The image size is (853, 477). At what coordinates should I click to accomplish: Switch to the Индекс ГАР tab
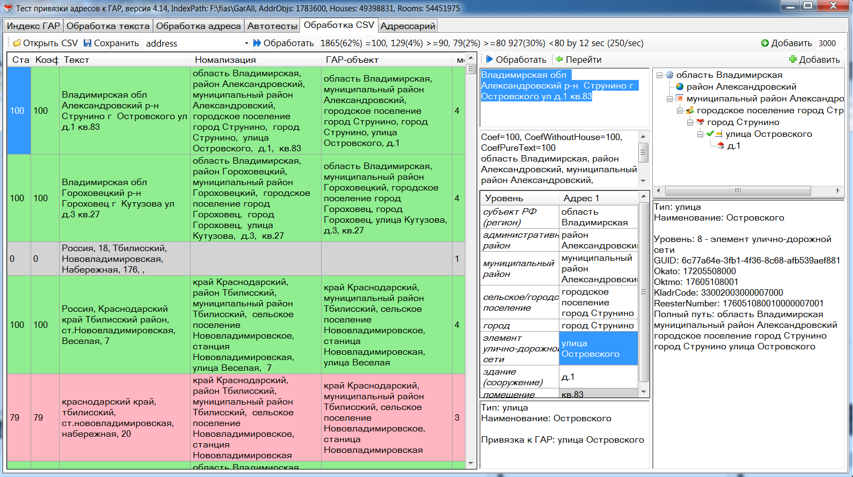click(33, 26)
